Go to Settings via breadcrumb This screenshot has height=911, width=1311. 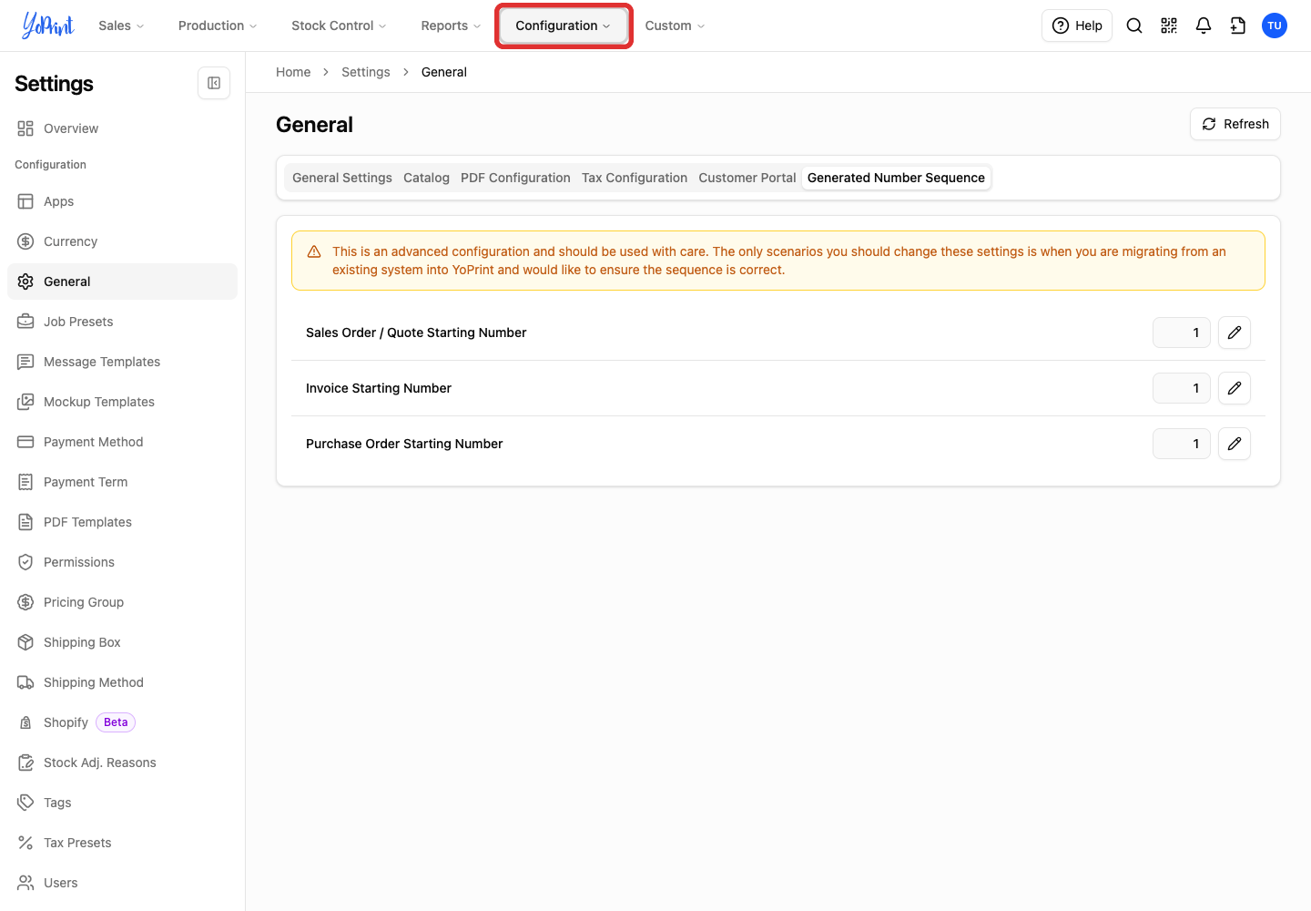(x=366, y=72)
